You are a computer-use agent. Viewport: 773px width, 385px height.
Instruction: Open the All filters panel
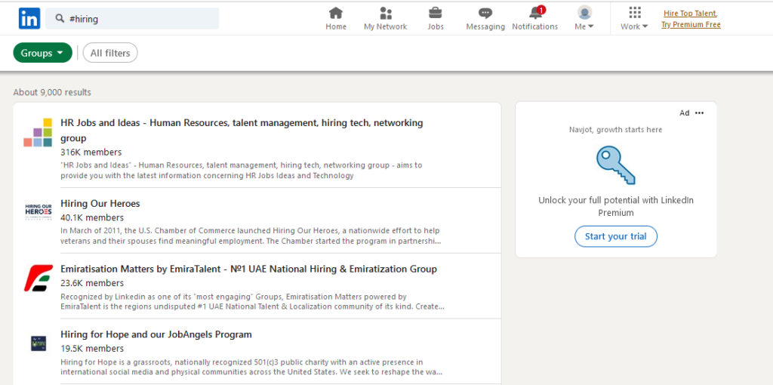(110, 54)
